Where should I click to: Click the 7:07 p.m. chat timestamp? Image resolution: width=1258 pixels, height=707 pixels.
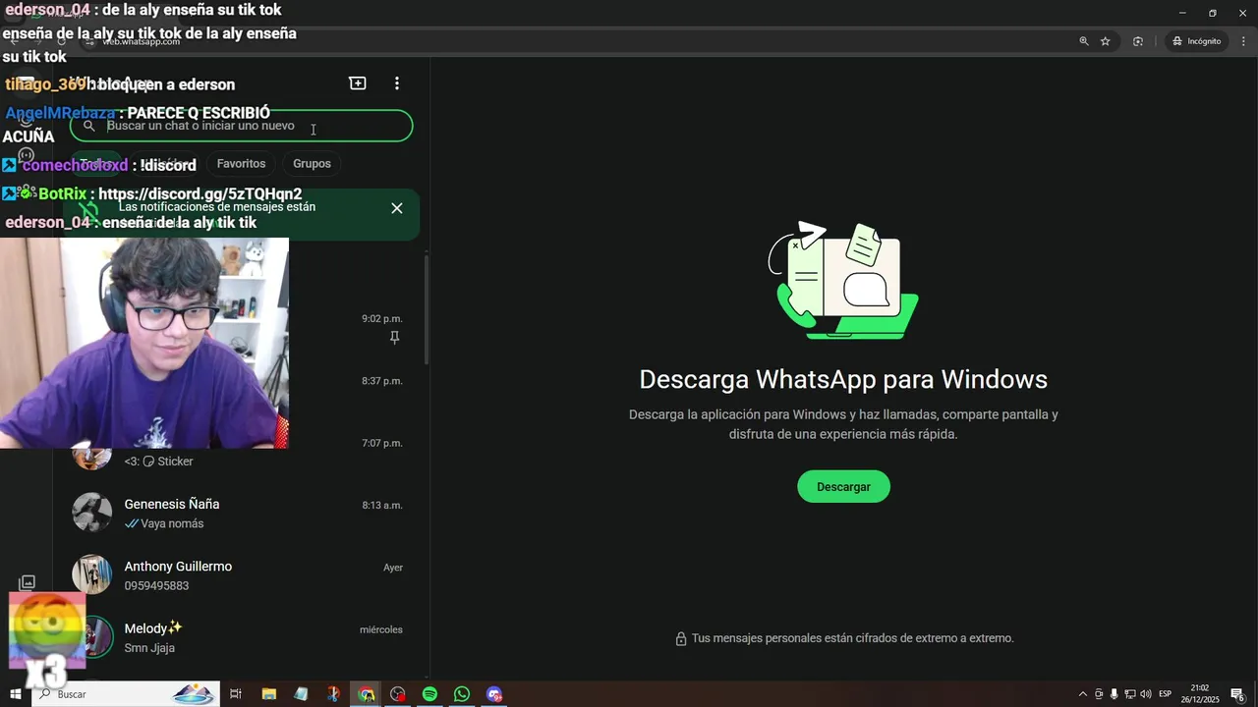(382, 443)
